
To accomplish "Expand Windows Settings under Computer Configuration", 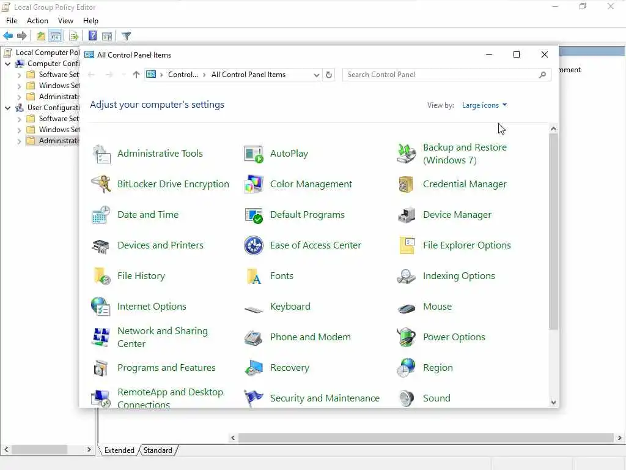I will 19,86.
